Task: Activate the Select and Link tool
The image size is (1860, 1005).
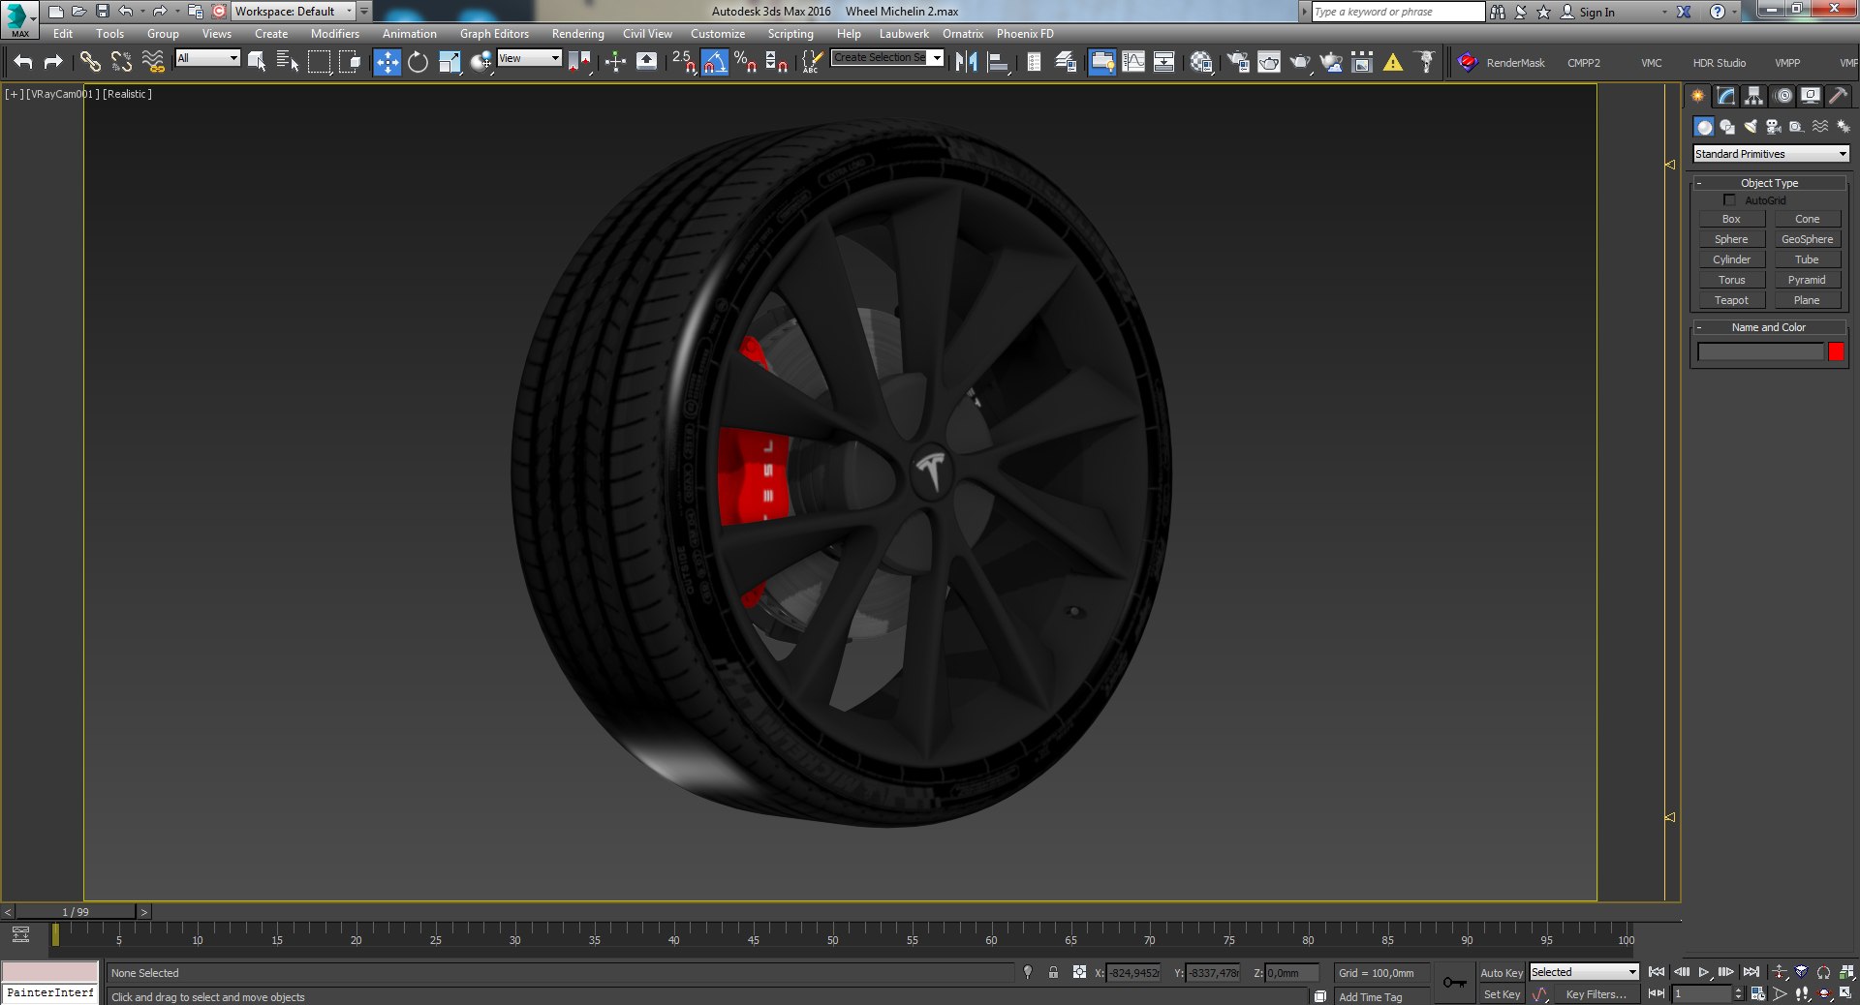Action: (x=90, y=62)
